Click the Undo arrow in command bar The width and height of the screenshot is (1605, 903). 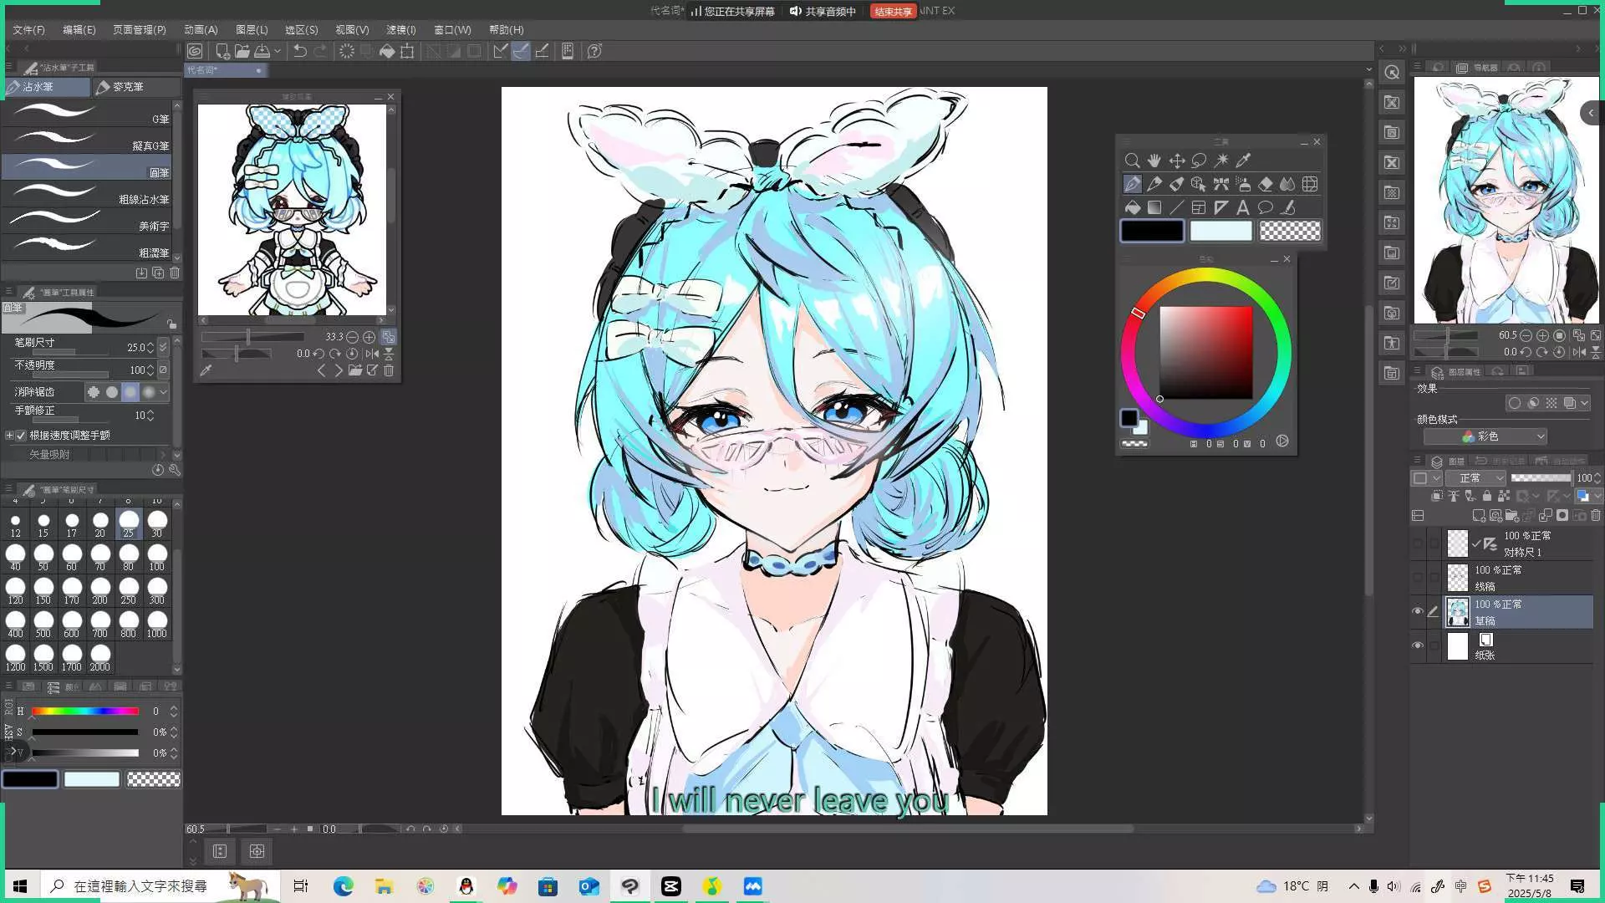click(x=299, y=51)
